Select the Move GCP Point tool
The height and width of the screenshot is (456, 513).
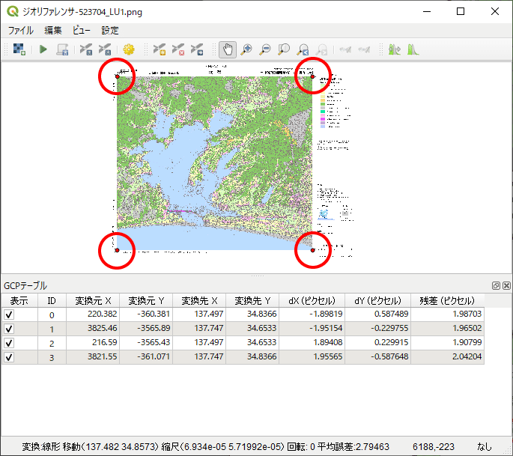(197, 49)
